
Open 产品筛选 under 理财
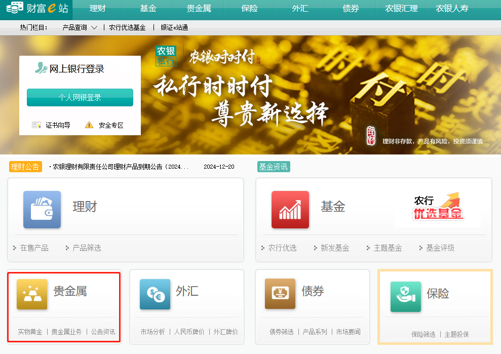pos(87,248)
